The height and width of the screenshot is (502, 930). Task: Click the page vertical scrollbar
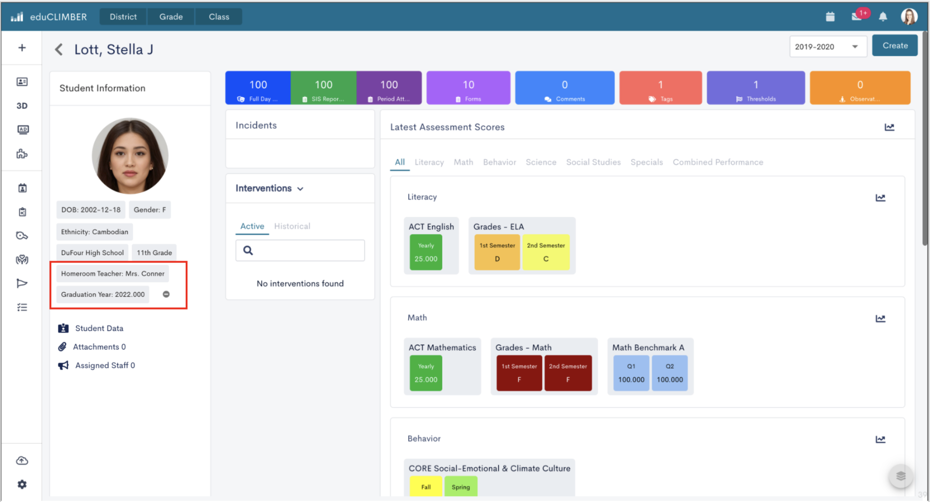[x=925, y=137]
